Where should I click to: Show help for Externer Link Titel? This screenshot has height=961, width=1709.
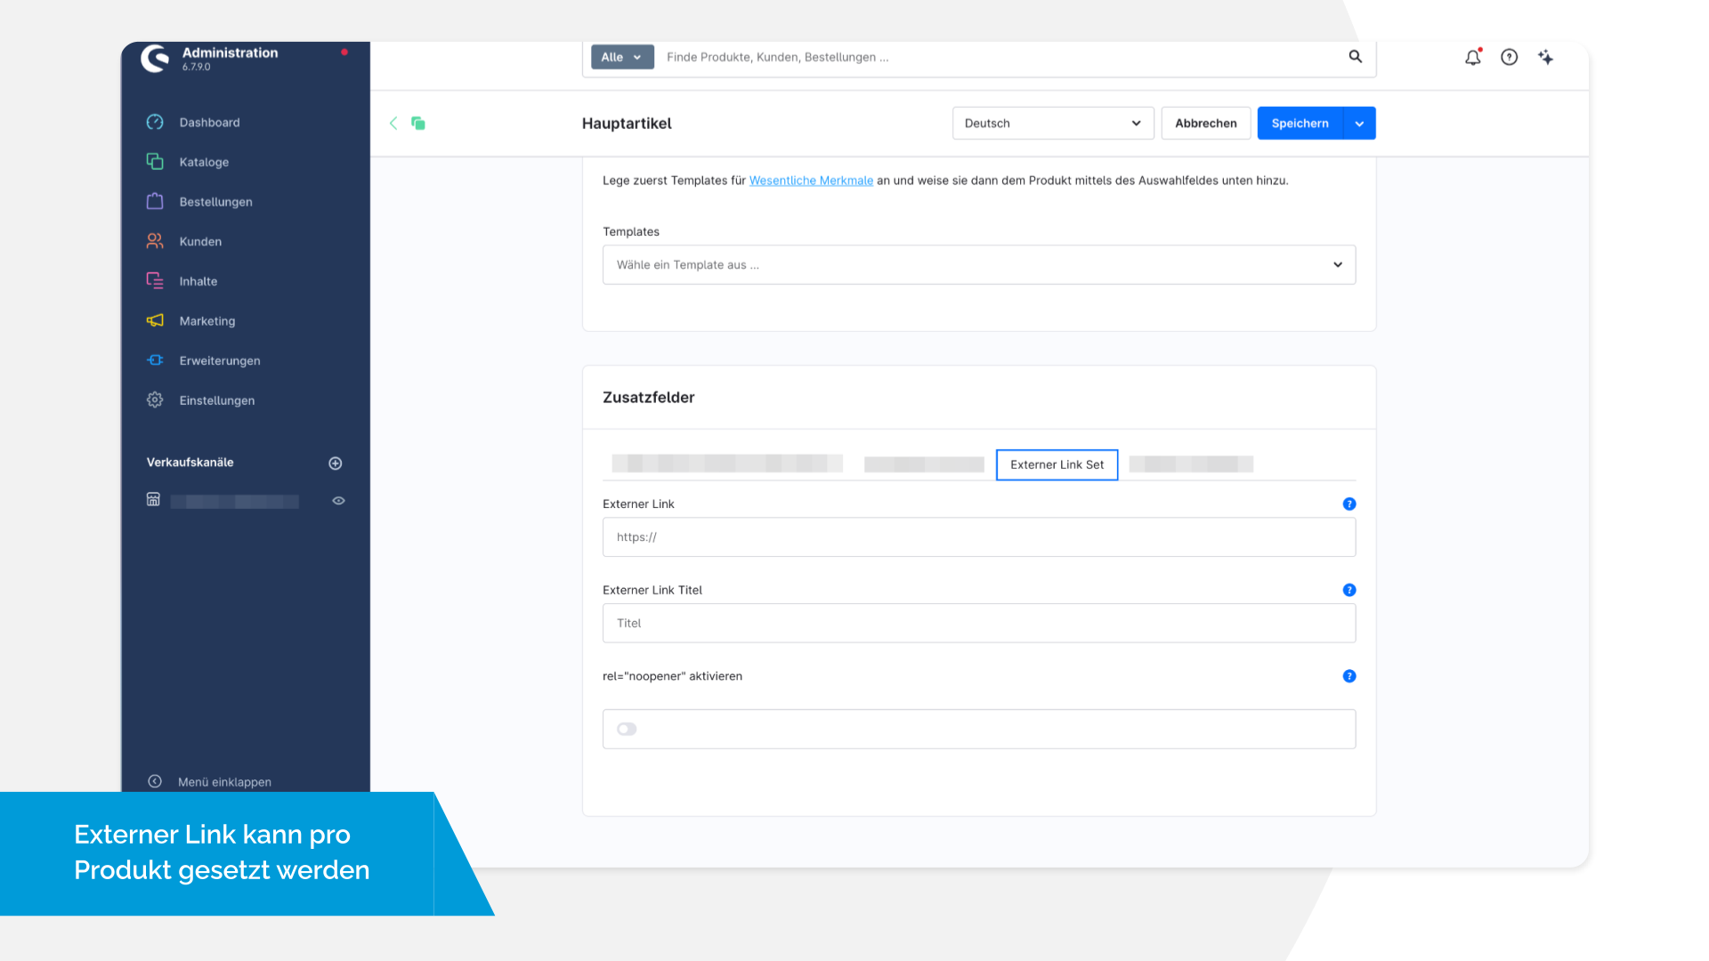pos(1349,590)
